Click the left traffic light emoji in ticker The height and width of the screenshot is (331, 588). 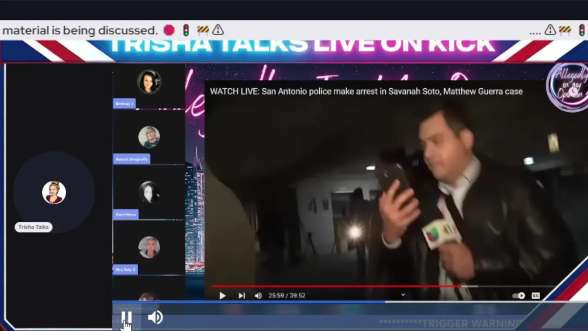186,30
